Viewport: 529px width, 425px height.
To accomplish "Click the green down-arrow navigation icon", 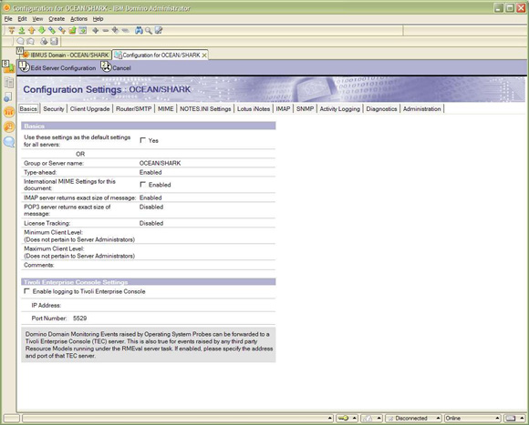I will point(42,31).
